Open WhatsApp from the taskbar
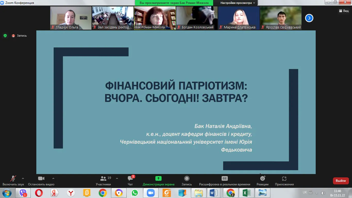Screen dimensions: 352x198 [135, 193]
